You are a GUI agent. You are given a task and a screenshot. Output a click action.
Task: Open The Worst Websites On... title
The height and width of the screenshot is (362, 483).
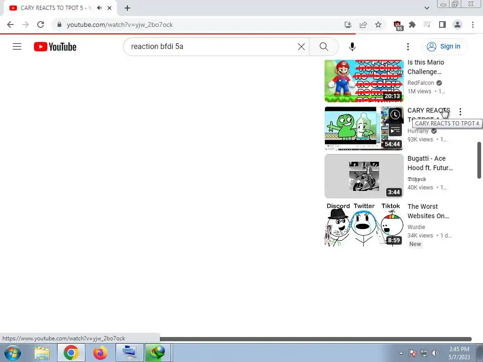point(428,211)
